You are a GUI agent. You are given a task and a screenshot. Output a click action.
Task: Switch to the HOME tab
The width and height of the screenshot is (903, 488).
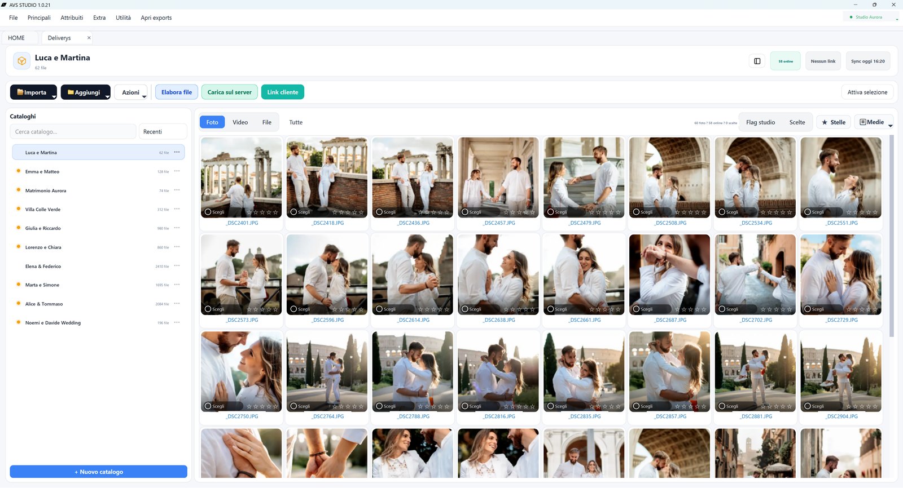coord(20,38)
